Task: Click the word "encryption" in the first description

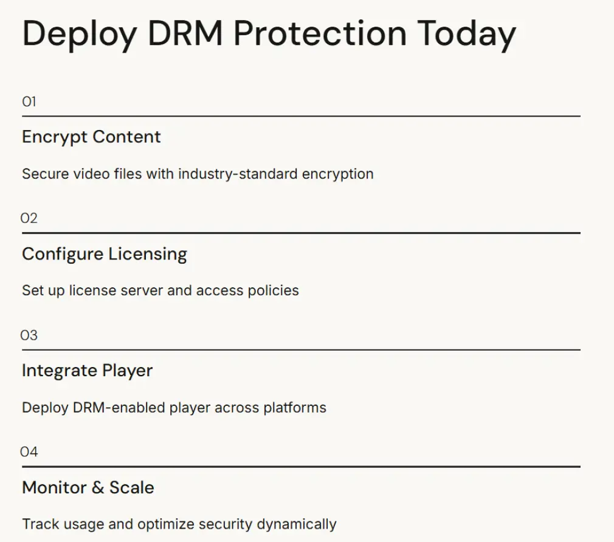Action: [337, 174]
